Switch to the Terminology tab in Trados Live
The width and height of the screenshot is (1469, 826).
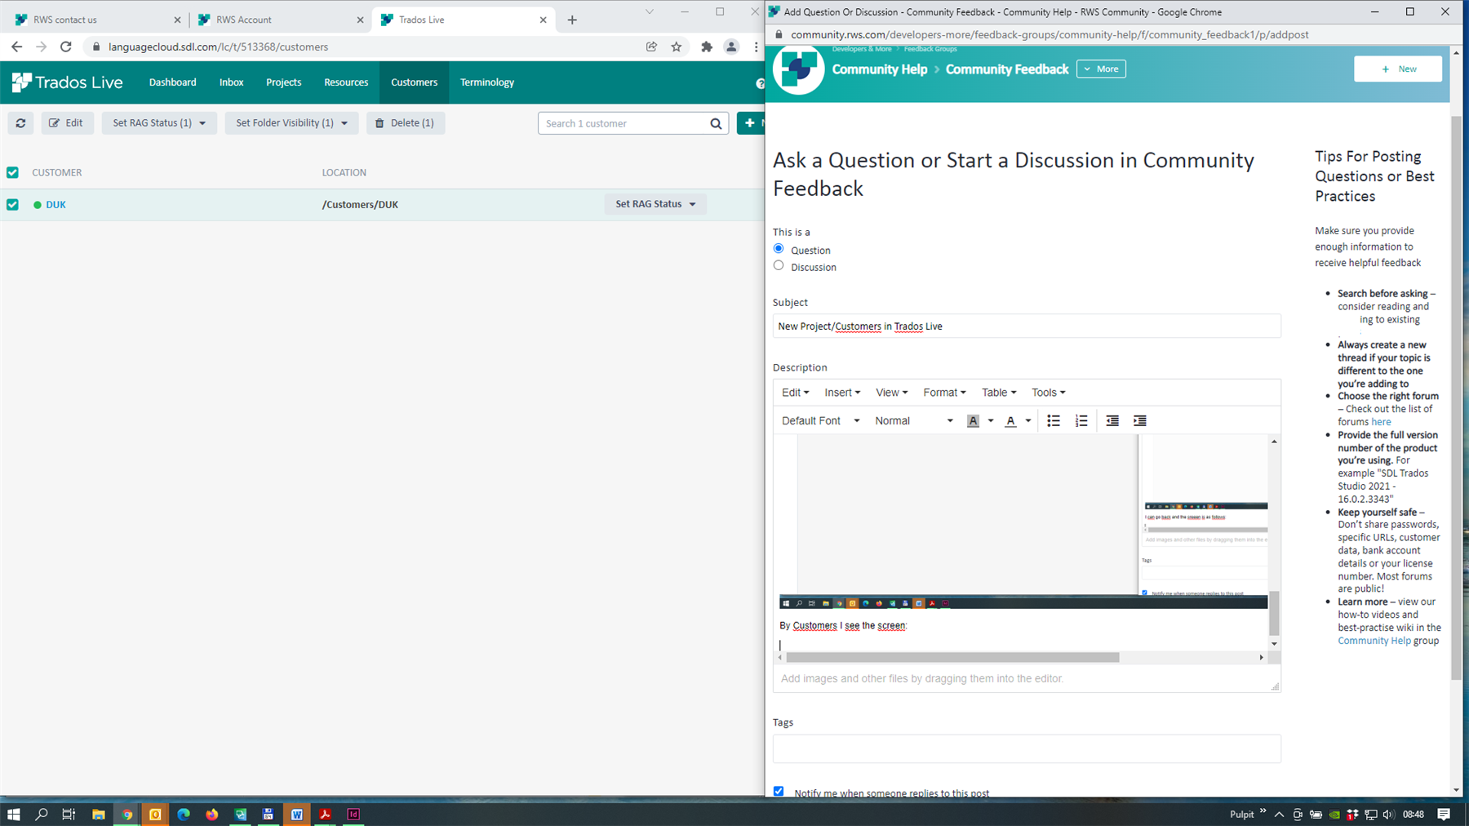coord(486,82)
